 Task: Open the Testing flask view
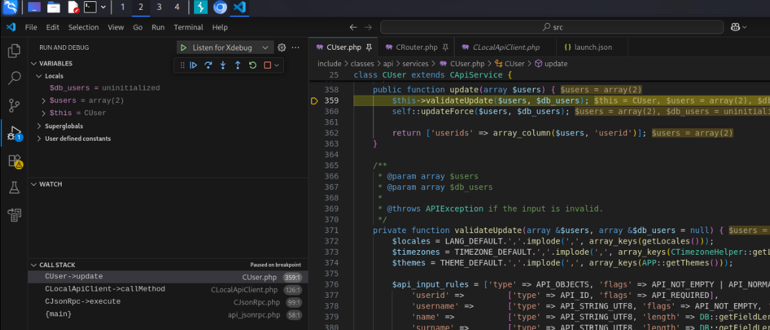[14, 187]
